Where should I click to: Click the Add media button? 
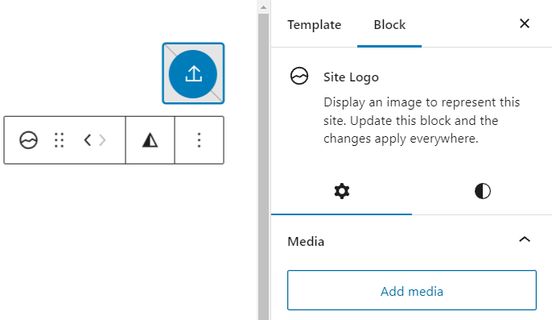pyautogui.click(x=412, y=290)
